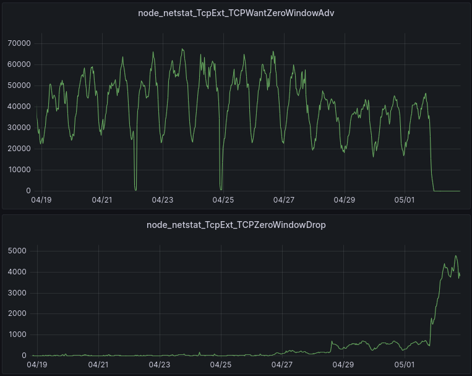Click the 04/21 label on the bottom chart's x-axis
The height and width of the screenshot is (376, 472).
point(99,365)
